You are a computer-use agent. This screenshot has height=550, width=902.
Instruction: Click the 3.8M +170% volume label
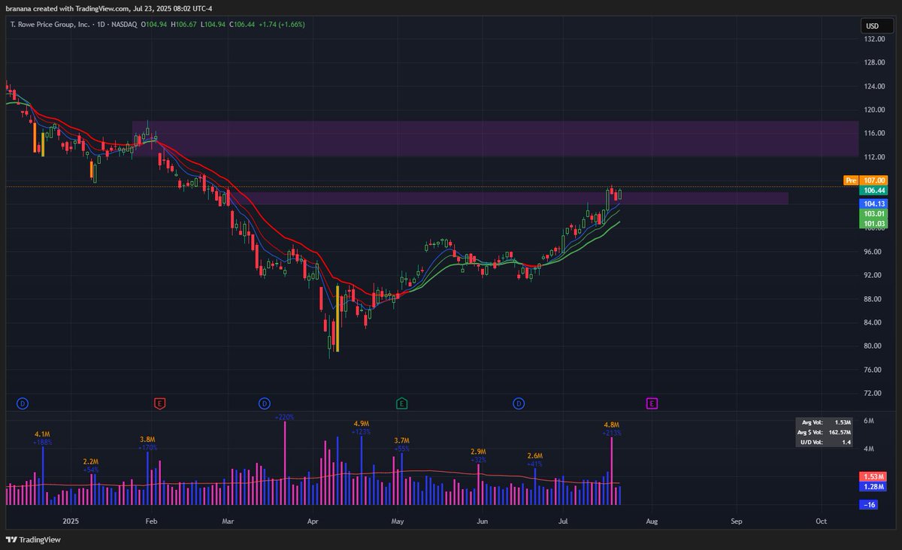pyautogui.click(x=147, y=443)
